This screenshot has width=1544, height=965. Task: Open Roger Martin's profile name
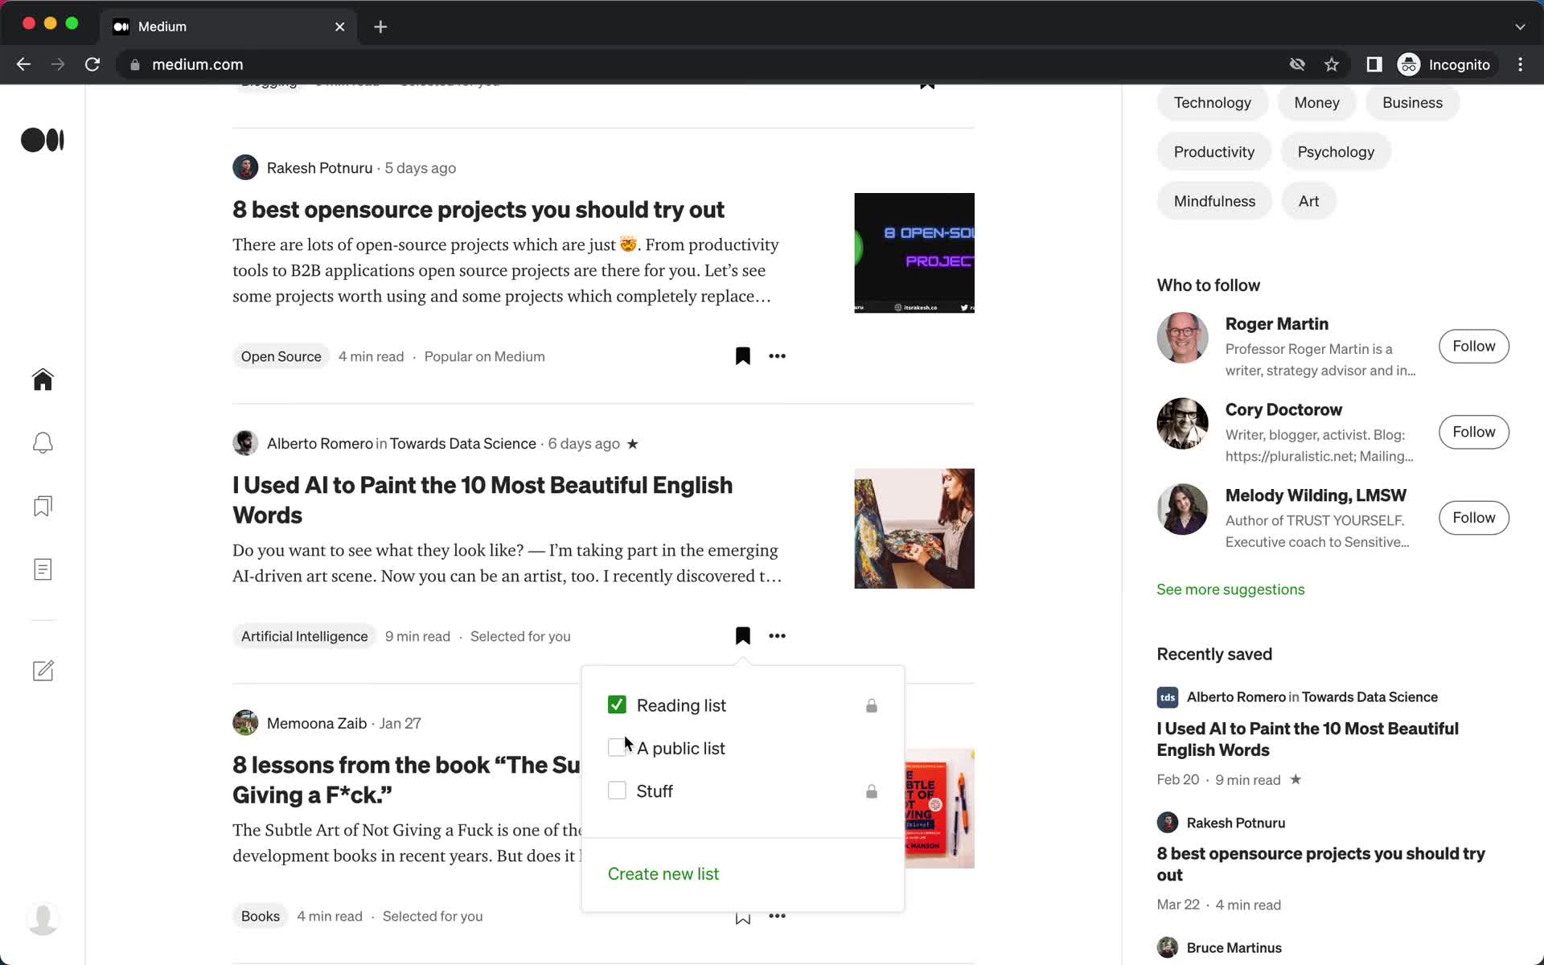tap(1276, 323)
